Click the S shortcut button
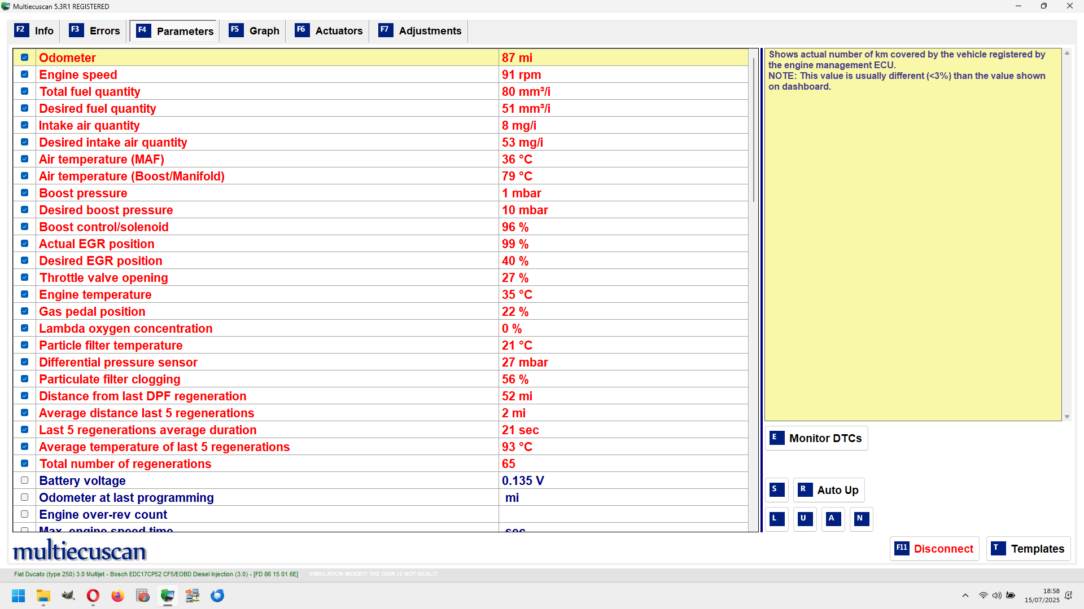This screenshot has width=1084, height=609. (x=777, y=489)
